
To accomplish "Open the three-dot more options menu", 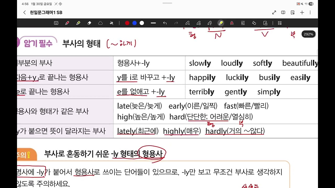I will click(310, 13).
